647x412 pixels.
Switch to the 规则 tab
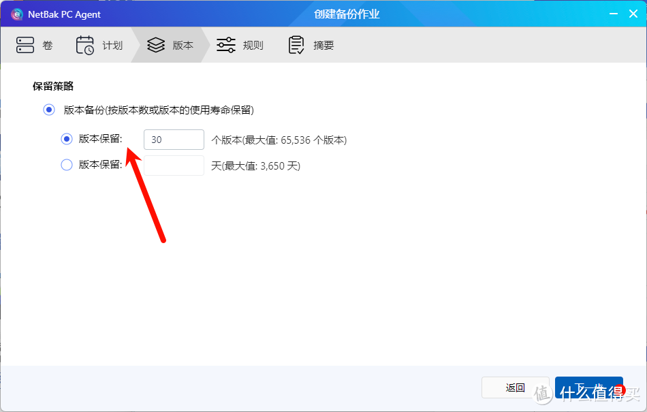click(240, 45)
